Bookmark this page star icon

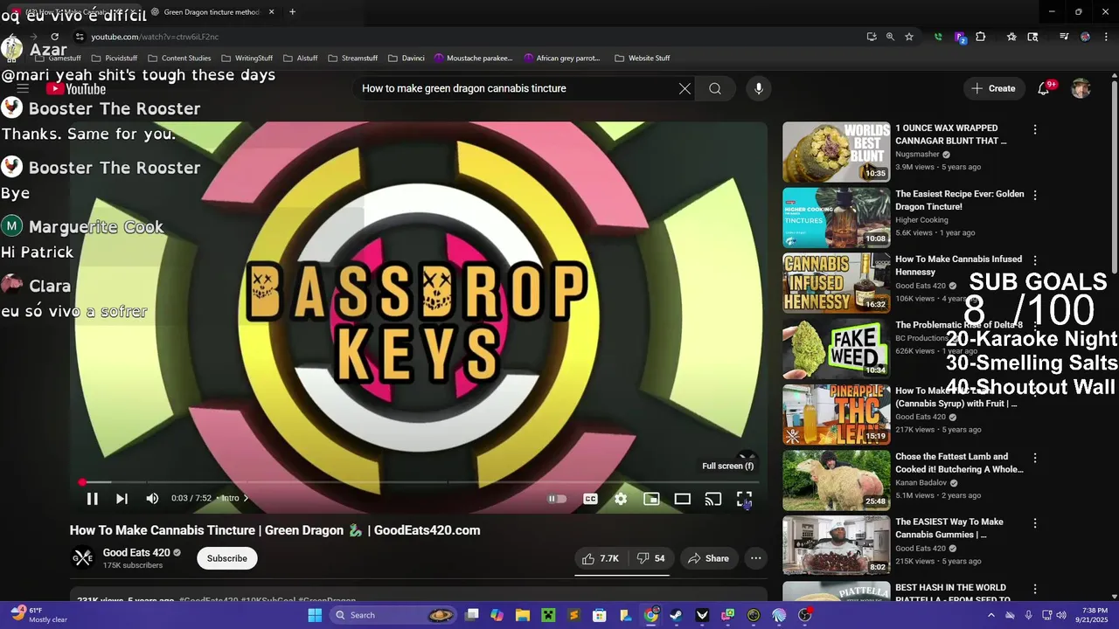coord(909,37)
